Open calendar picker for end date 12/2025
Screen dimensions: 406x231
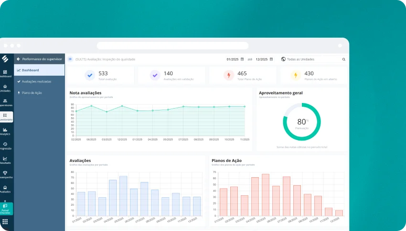[x=271, y=60]
